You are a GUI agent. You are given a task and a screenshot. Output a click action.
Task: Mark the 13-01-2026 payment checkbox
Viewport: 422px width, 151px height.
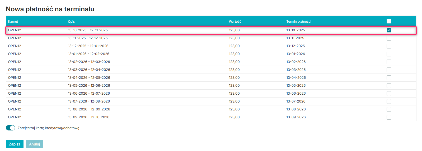tap(389, 54)
